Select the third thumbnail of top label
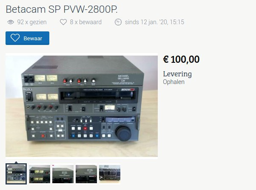The image size is (256, 190). point(63,174)
